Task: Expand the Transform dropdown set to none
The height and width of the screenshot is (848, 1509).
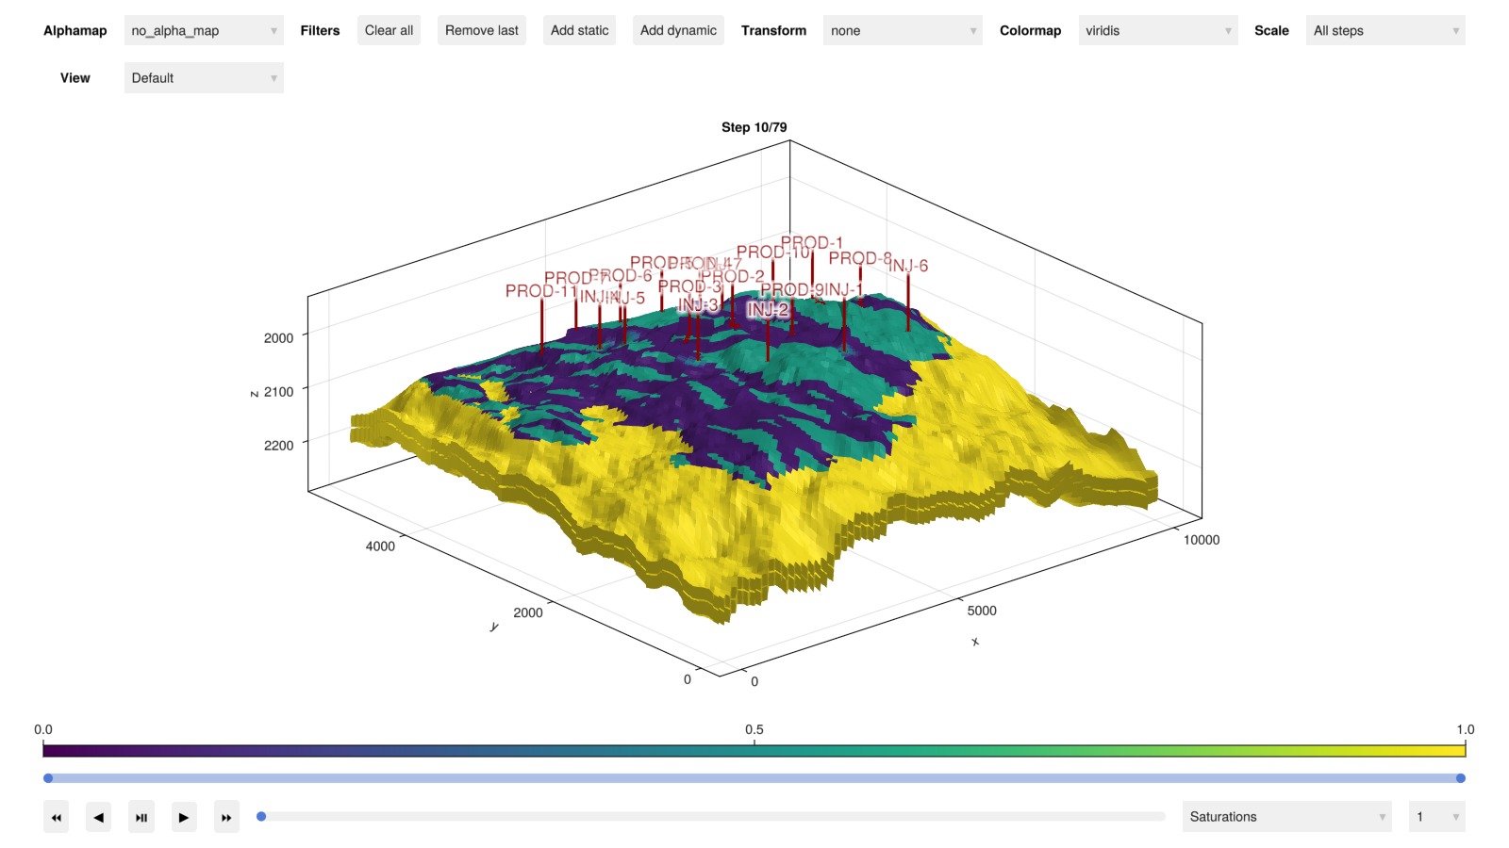Action: click(902, 31)
